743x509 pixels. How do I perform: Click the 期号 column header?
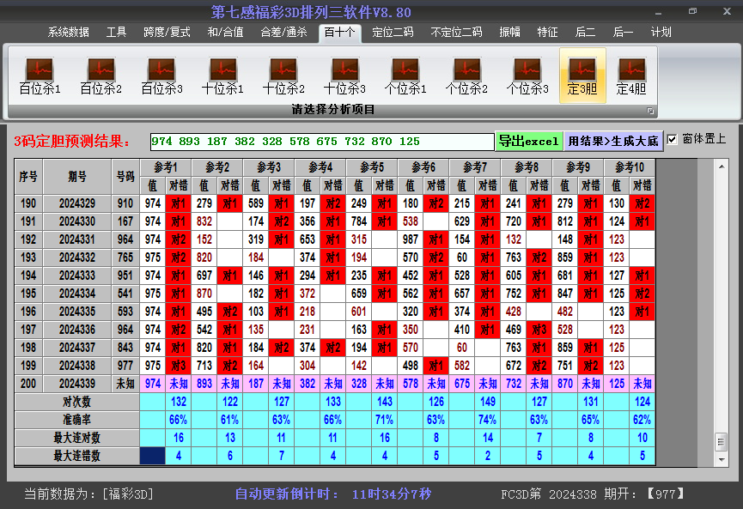click(x=77, y=177)
